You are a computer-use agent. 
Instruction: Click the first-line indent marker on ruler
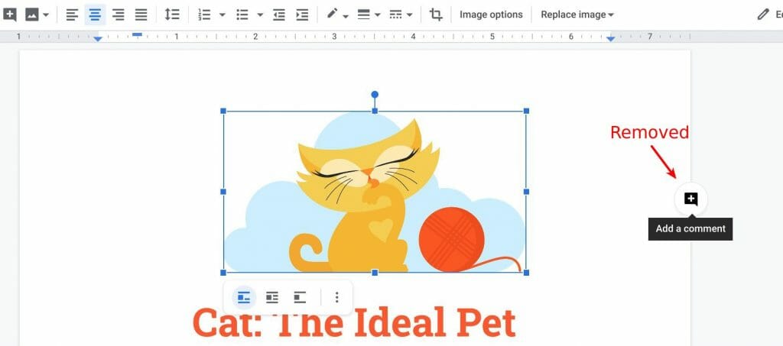(x=137, y=34)
